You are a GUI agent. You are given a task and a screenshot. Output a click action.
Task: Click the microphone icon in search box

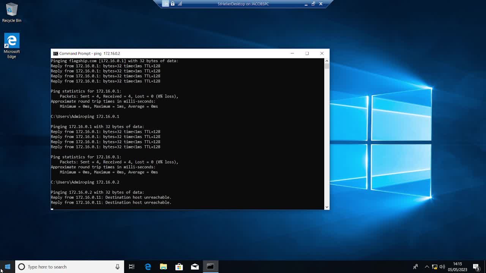(x=117, y=267)
